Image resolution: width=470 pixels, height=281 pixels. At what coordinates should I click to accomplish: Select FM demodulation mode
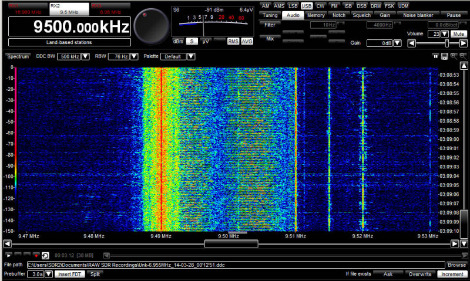point(334,6)
